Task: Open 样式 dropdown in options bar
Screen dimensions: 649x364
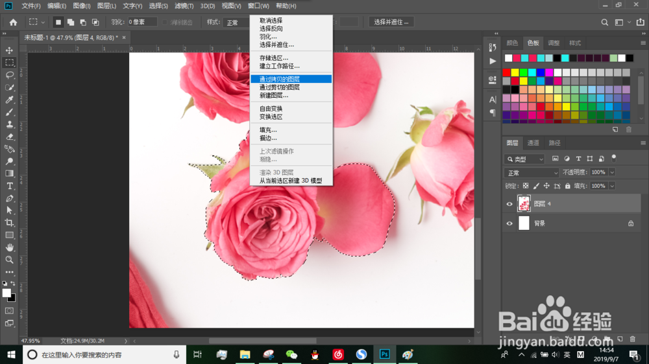Action: click(236, 22)
